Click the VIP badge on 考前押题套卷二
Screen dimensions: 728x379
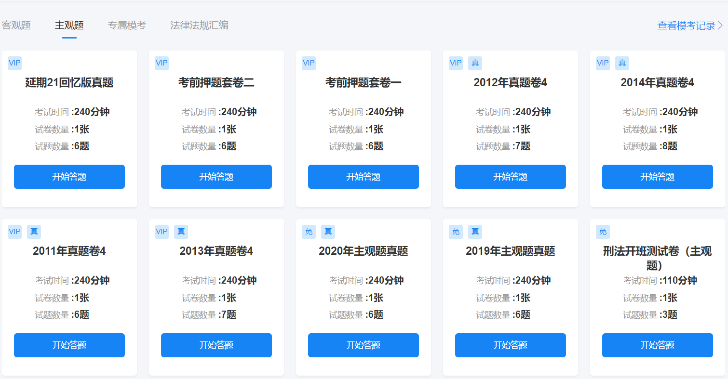[162, 63]
